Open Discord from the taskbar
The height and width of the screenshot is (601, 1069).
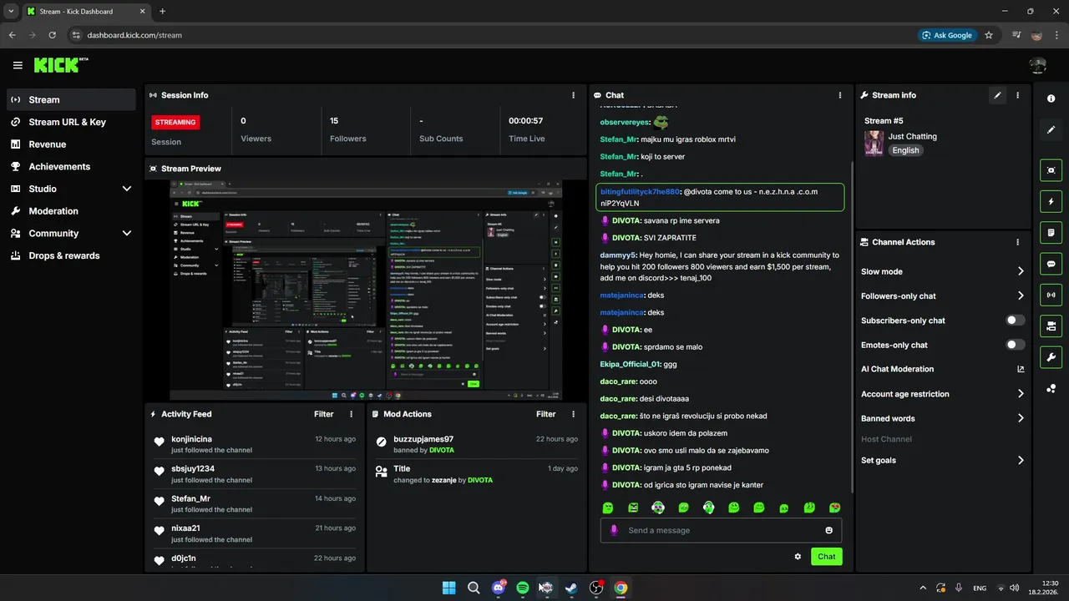[499, 588]
